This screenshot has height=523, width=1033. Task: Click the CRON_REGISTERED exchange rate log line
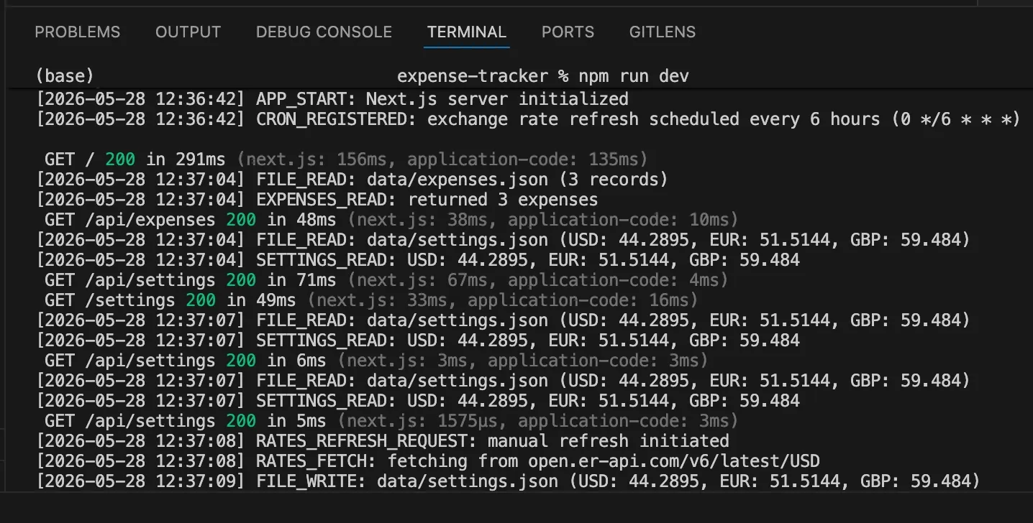[528, 119]
